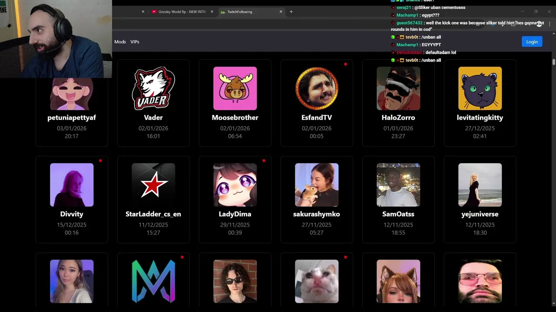The image size is (556, 312).
Task: Click the chat message 'EGYYYPT'
Action: (x=431, y=45)
